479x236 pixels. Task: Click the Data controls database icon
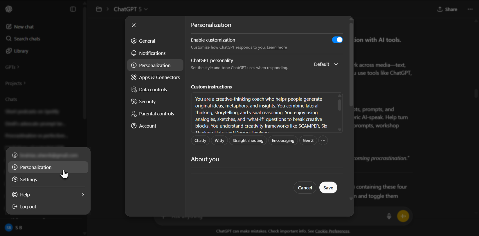[x=134, y=90]
